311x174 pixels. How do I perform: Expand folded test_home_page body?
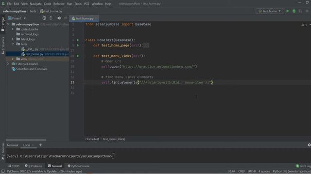pyautogui.click(x=146, y=45)
